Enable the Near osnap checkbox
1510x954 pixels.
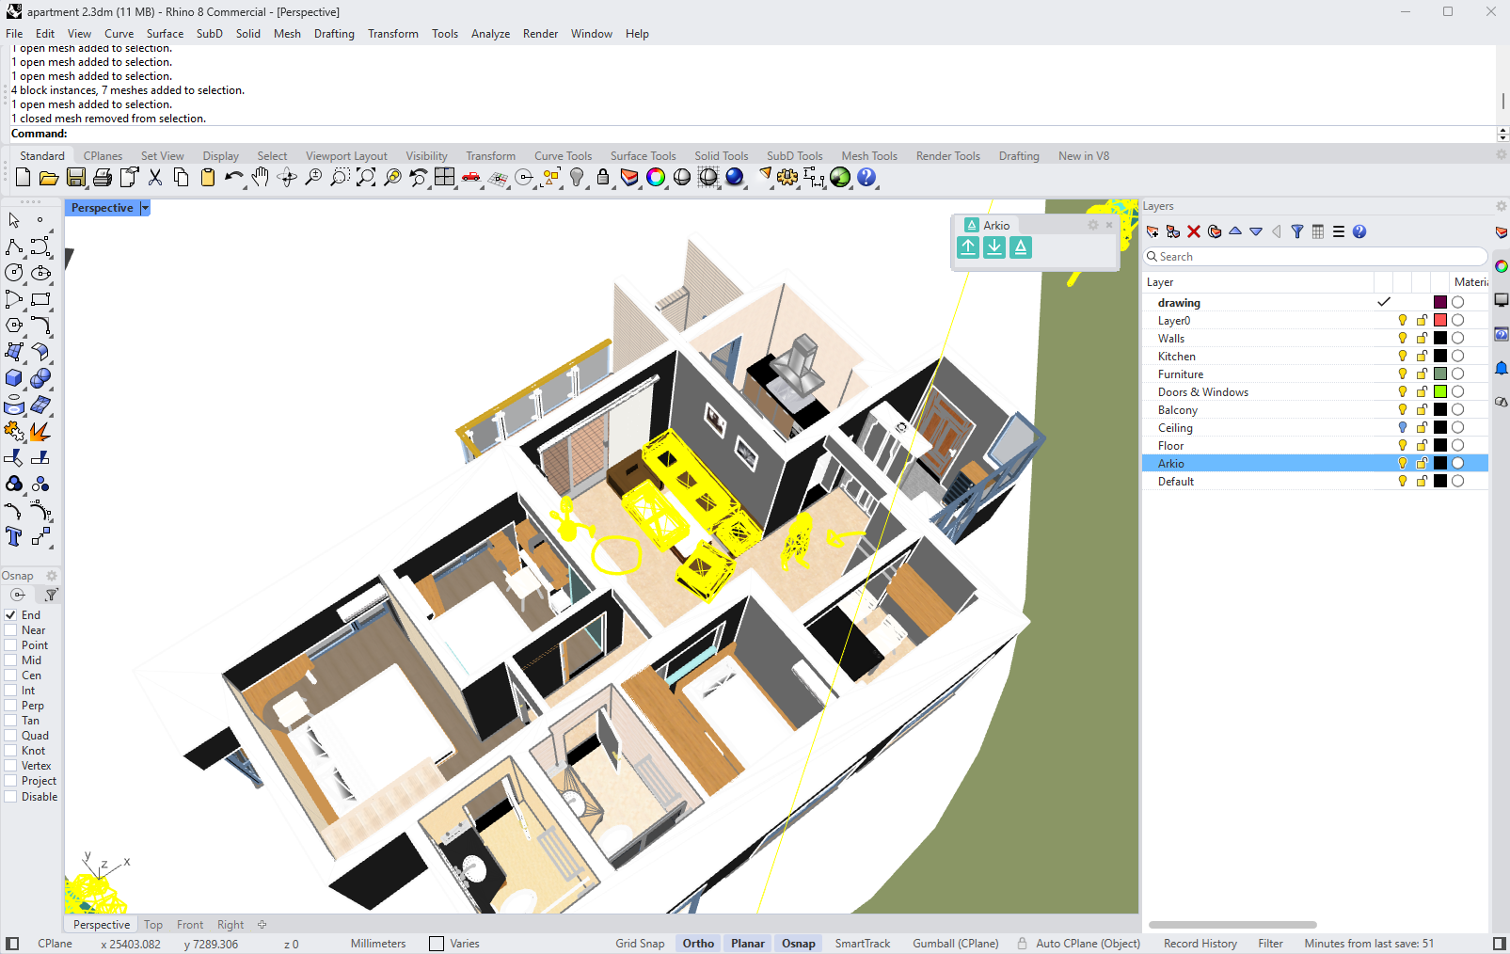click(11, 630)
